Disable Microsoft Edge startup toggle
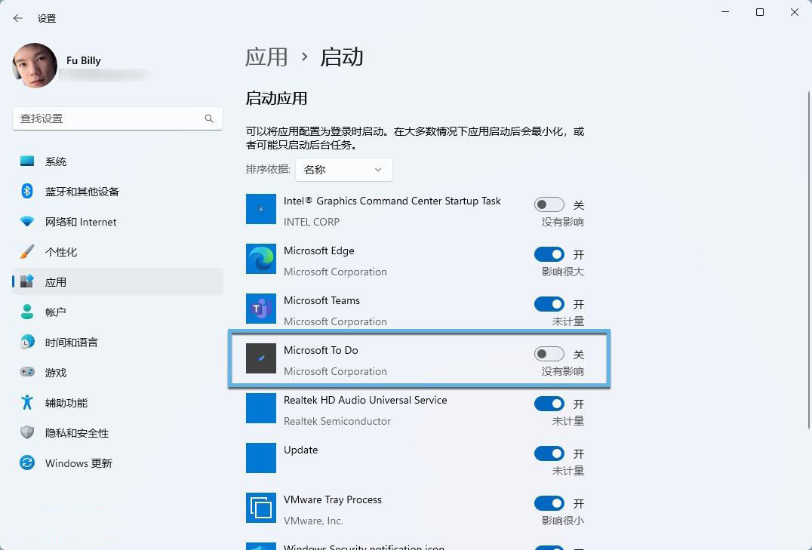Screen dimensions: 812x550 (549, 254)
